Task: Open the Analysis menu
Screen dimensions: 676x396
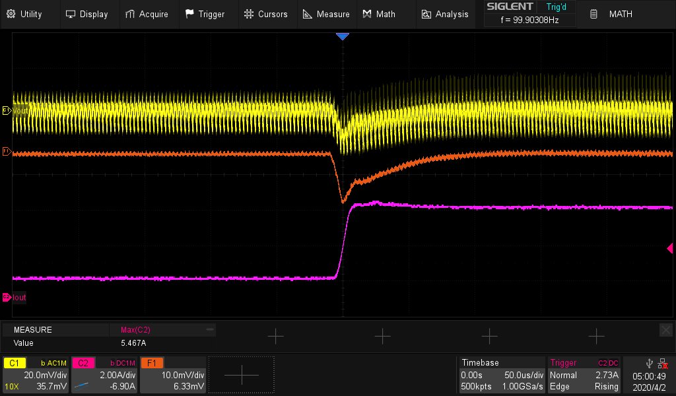Action: [445, 14]
